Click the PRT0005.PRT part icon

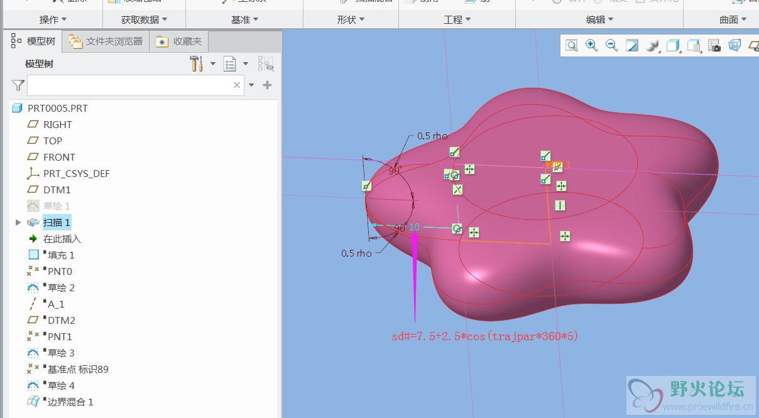click(17, 109)
